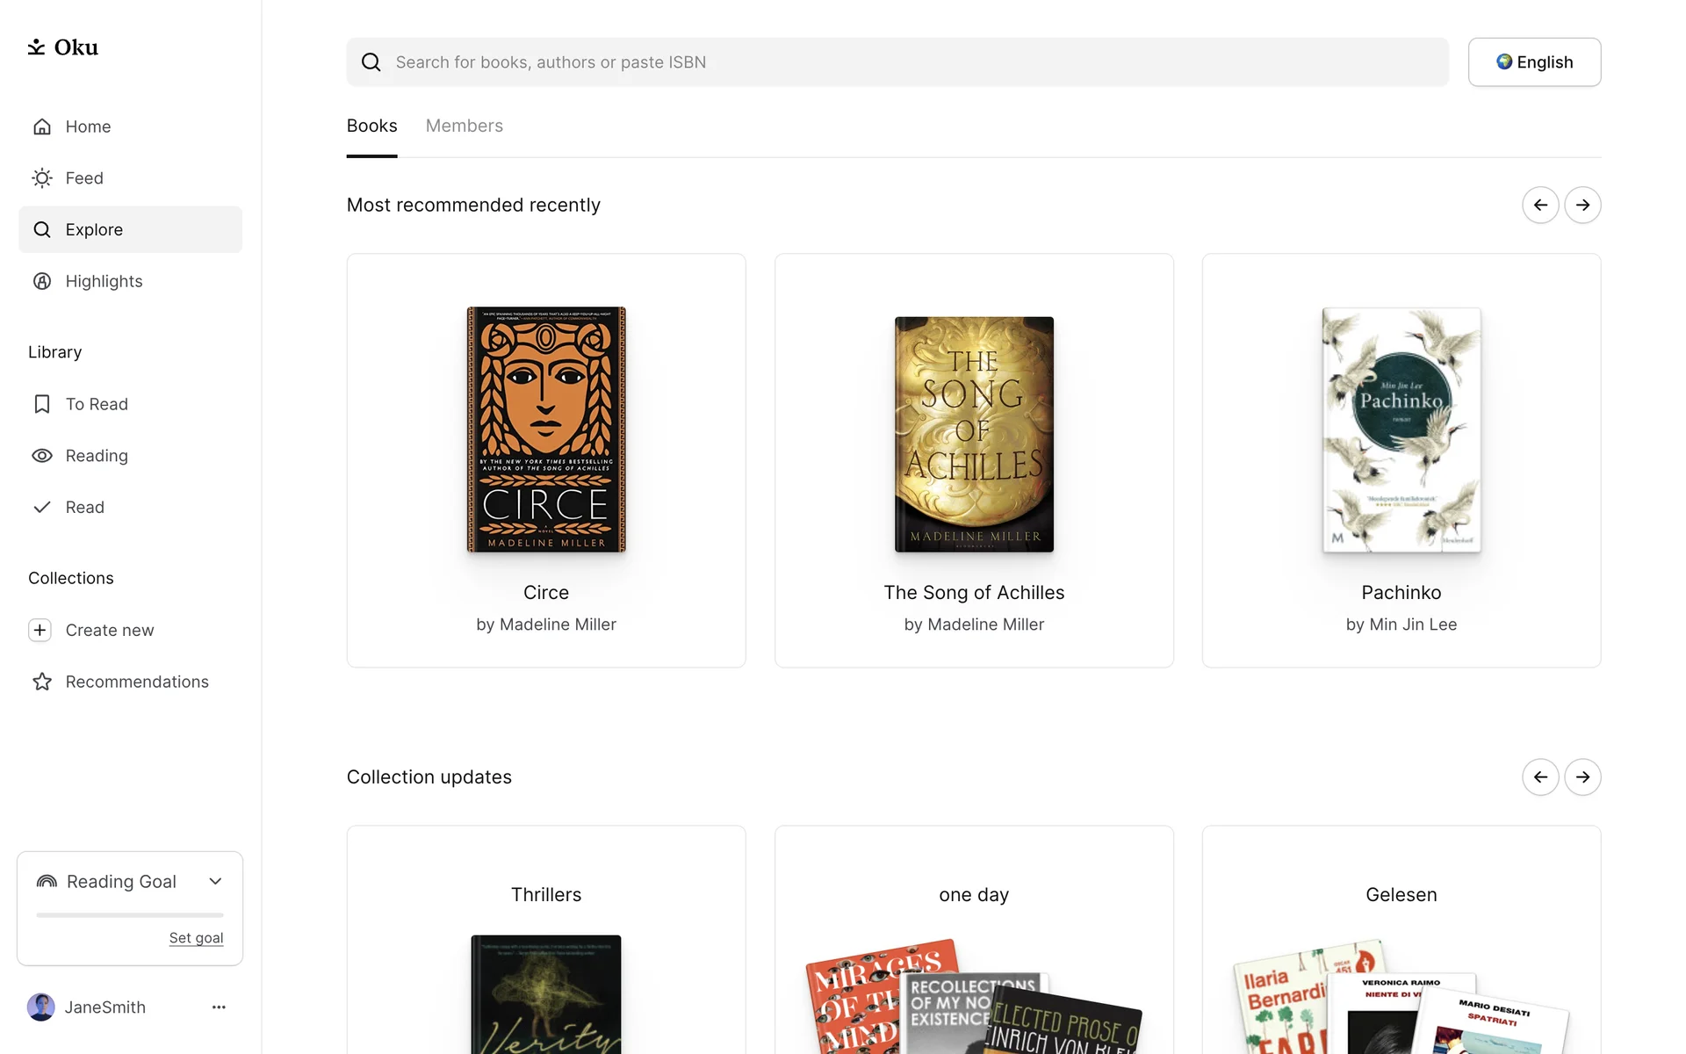Show next Most recommended recently books
This screenshot has height=1054, width=1686.
point(1582,205)
